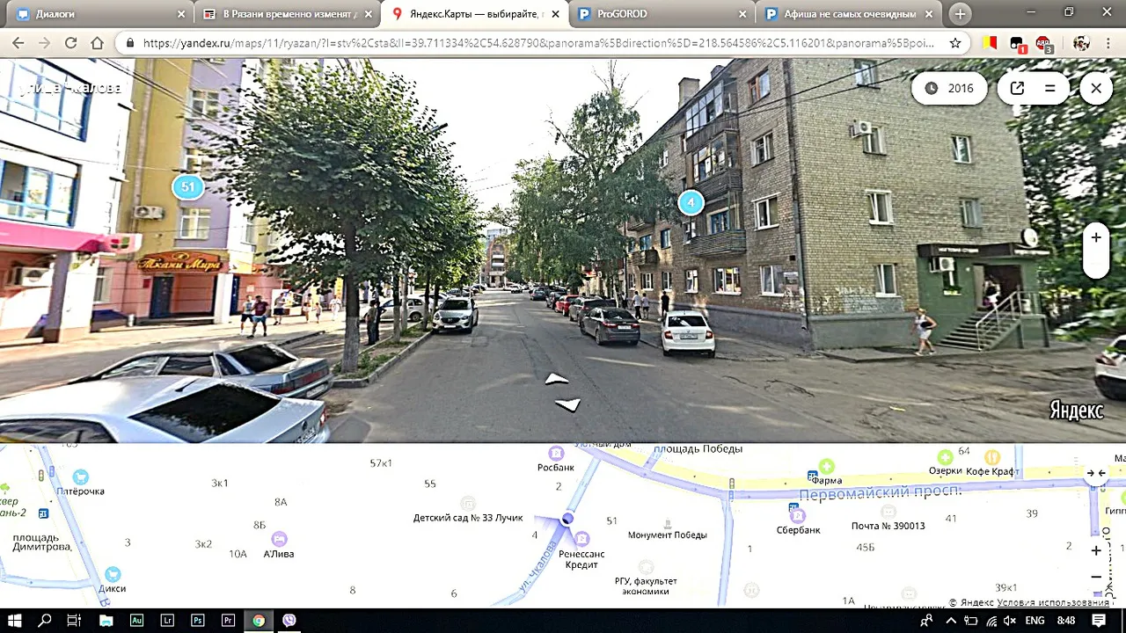Expand the mini map with arrows button
This screenshot has width=1126, height=633.
coord(1096,473)
